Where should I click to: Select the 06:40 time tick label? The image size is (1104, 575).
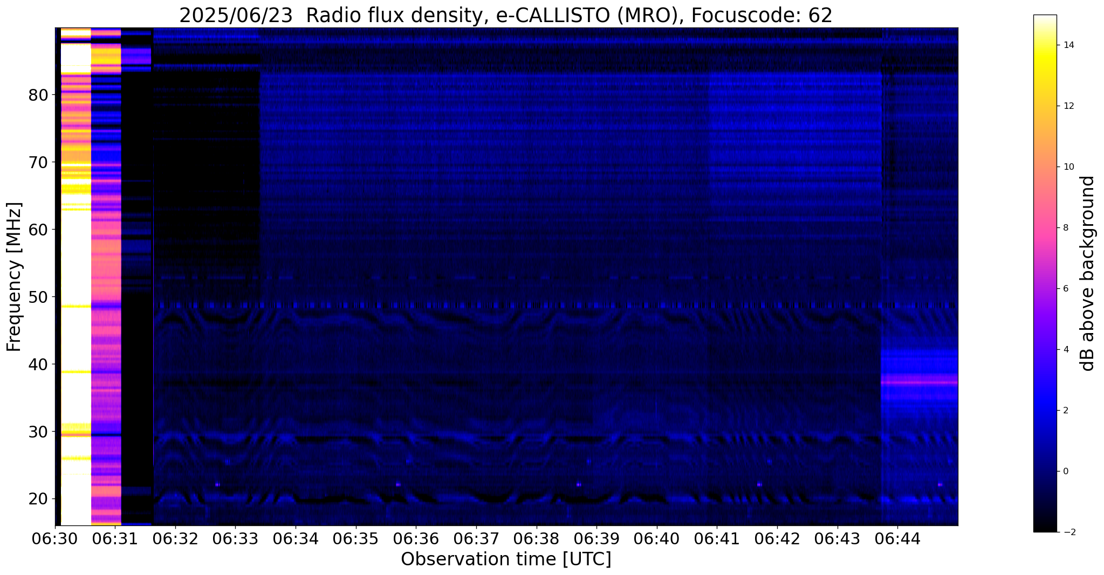tap(657, 539)
